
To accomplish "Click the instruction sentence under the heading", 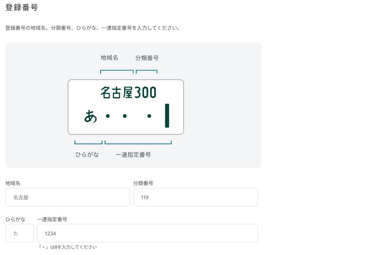I will [x=93, y=28].
